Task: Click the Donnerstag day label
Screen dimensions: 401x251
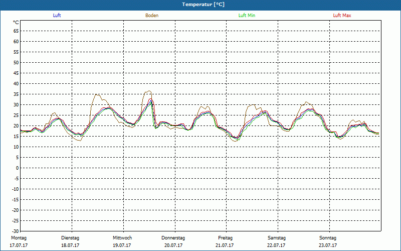Action: tap(173, 238)
